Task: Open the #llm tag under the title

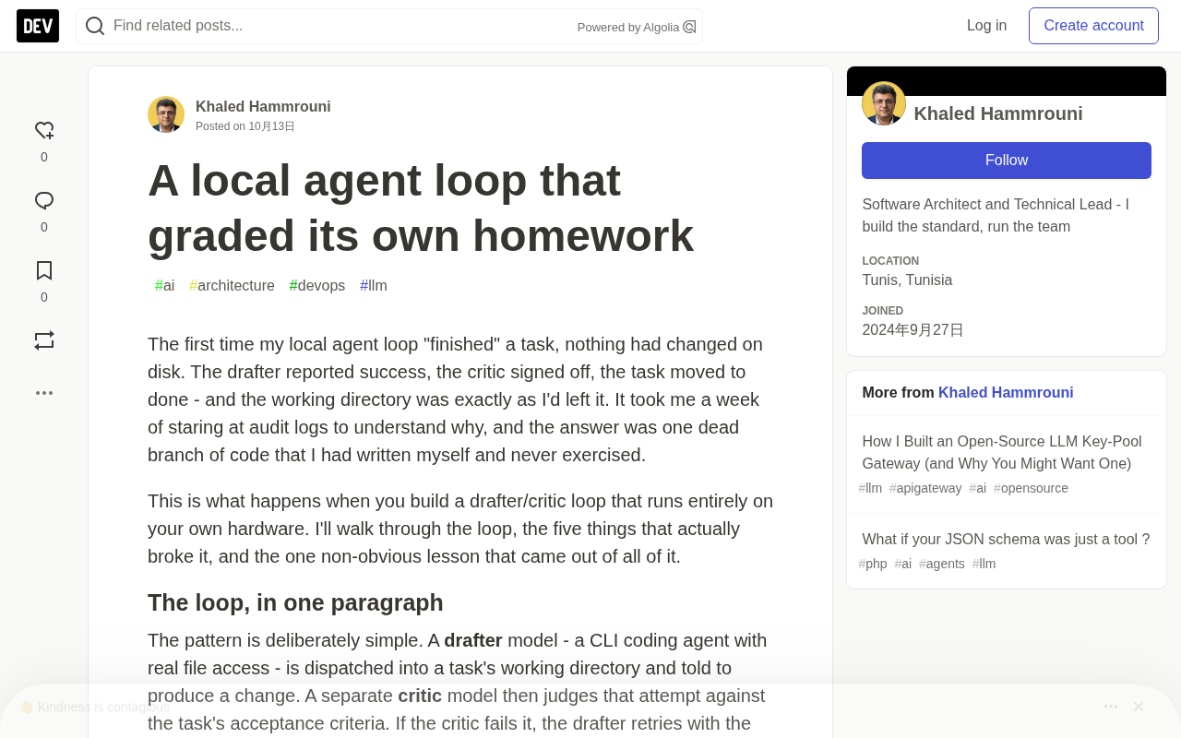Action: [374, 286]
